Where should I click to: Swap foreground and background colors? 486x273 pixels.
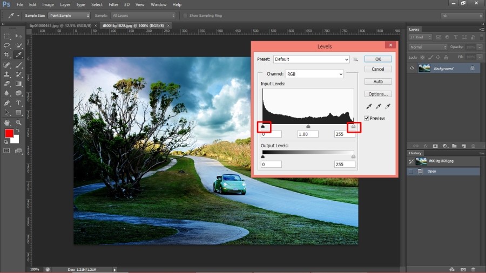(18, 131)
